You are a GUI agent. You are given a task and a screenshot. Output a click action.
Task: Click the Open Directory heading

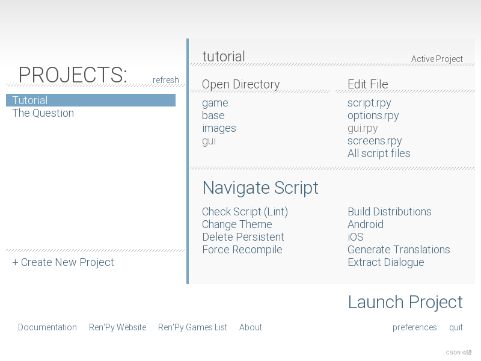pyautogui.click(x=241, y=84)
